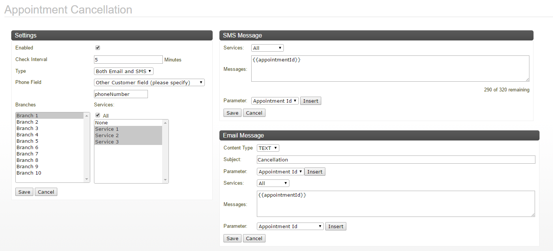The height and width of the screenshot is (251, 553).
Task: Insert parameter into email subject
Action: (x=315, y=172)
